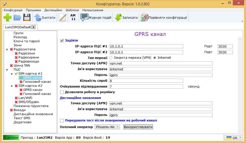This screenshot has height=143, width=246.
Task: Click the AM 11 toolbar icon
Action: coord(73,17)
